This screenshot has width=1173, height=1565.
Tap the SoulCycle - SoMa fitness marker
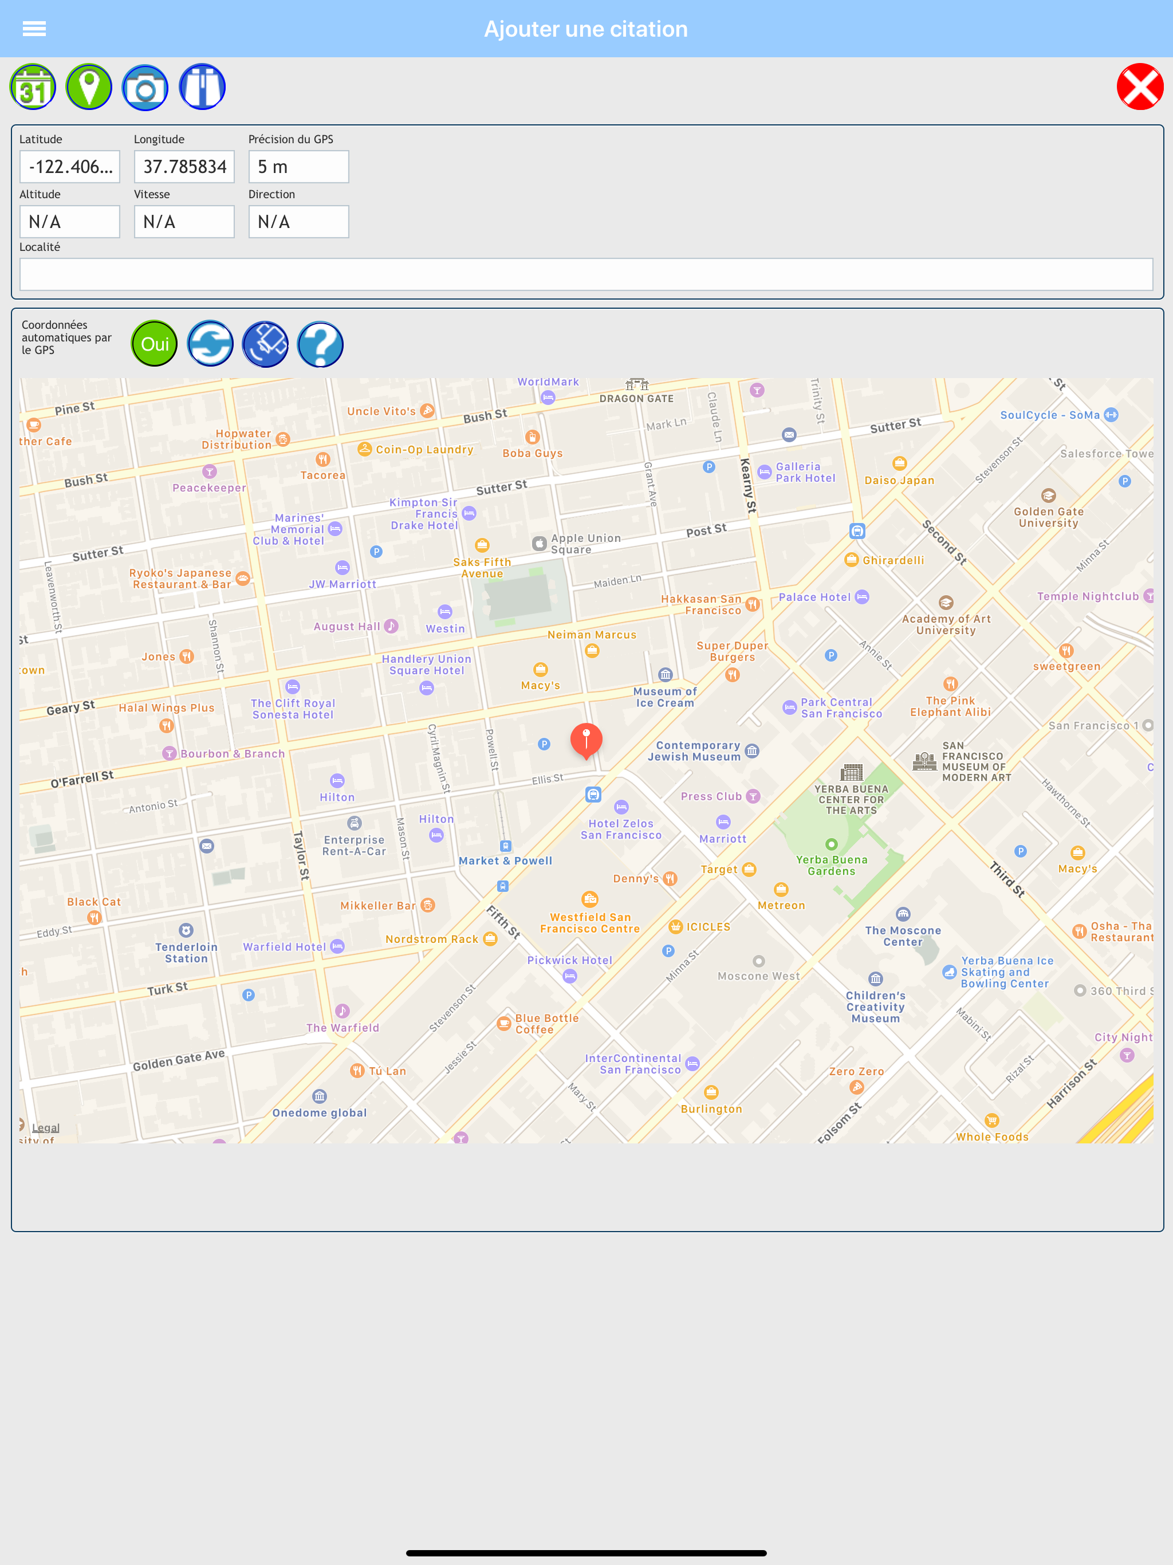tap(1112, 415)
